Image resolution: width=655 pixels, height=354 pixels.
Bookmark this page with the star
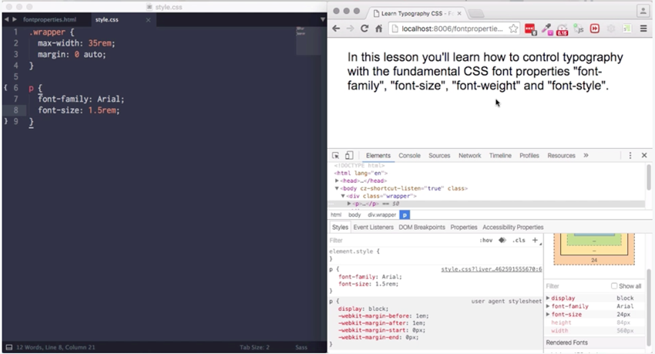click(513, 29)
